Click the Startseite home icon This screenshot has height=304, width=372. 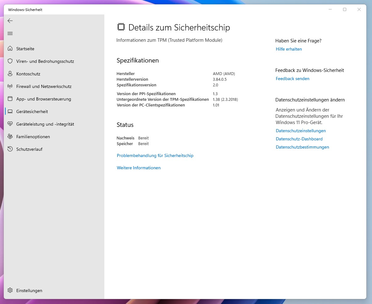click(10, 48)
